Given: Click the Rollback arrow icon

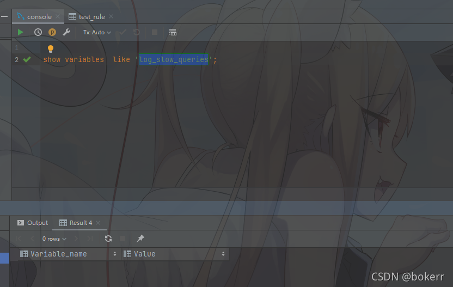Looking at the screenshot, I should [137, 32].
